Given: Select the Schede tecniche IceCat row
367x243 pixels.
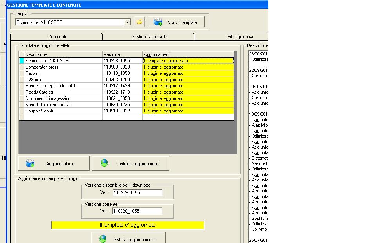Looking at the screenshot, I should 63,105.
